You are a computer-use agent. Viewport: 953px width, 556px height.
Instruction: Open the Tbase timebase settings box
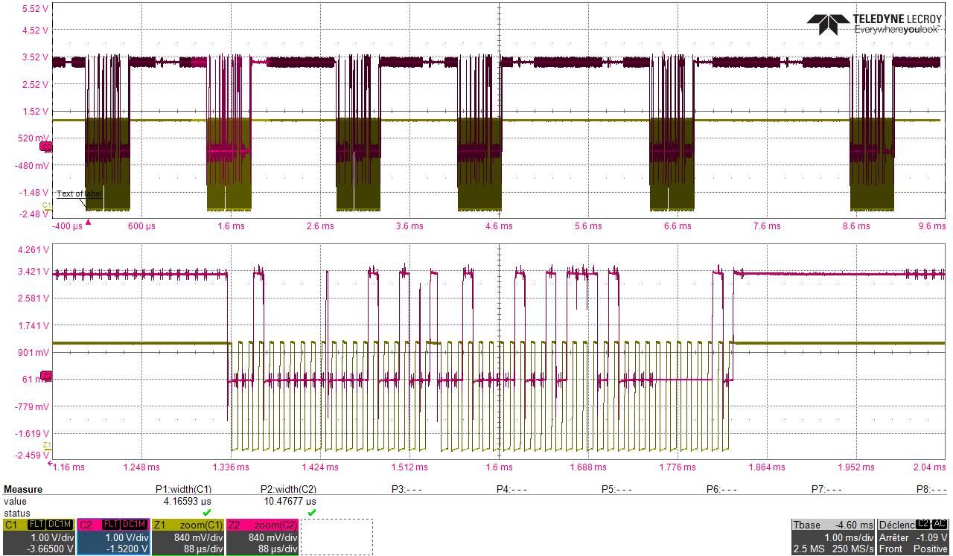click(832, 537)
